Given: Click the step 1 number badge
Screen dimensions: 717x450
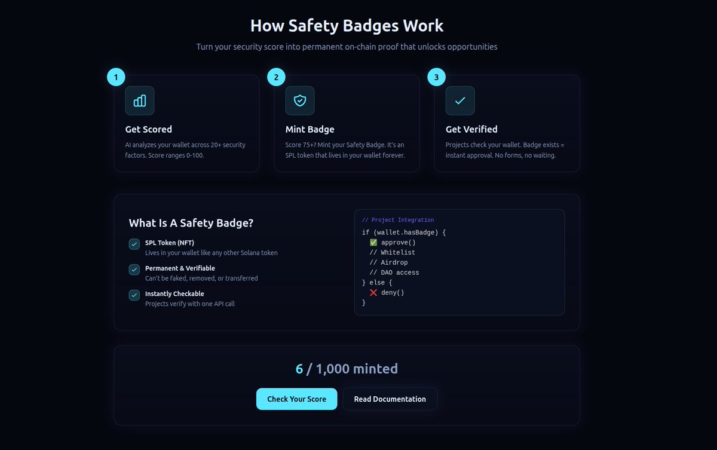Looking at the screenshot, I should [x=116, y=77].
